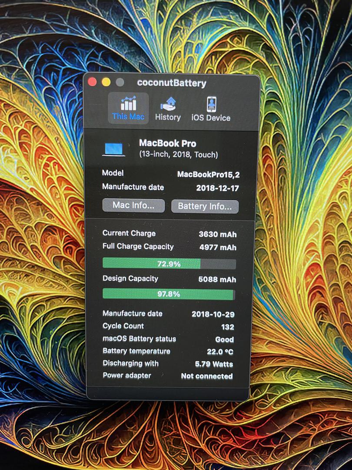Click the MacBook Pro laptop icon
The height and width of the screenshot is (470, 352).
click(114, 149)
